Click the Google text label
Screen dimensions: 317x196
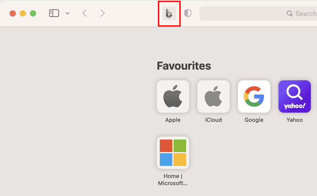tap(254, 120)
